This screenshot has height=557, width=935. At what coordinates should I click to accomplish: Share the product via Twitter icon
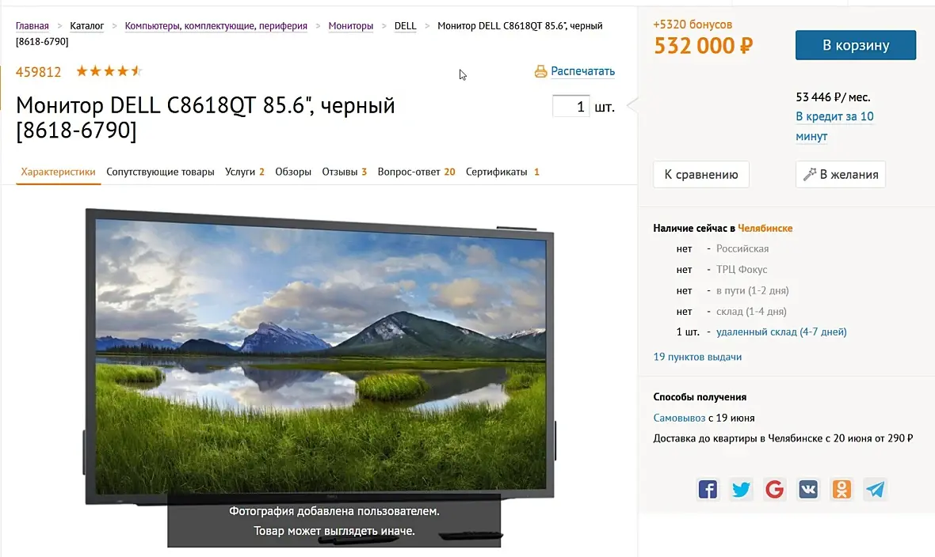[741, 489]
